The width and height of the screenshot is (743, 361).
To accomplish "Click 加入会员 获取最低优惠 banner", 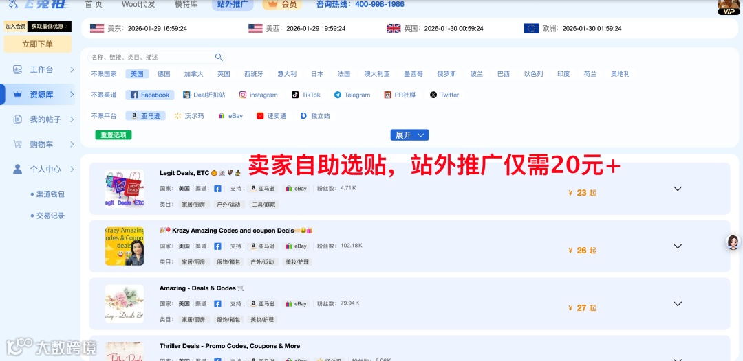I will point(37,27).
